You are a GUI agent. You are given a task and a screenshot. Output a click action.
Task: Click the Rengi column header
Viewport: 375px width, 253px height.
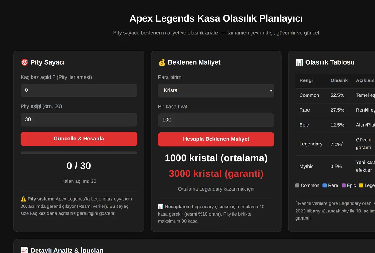tap(306, 80)
